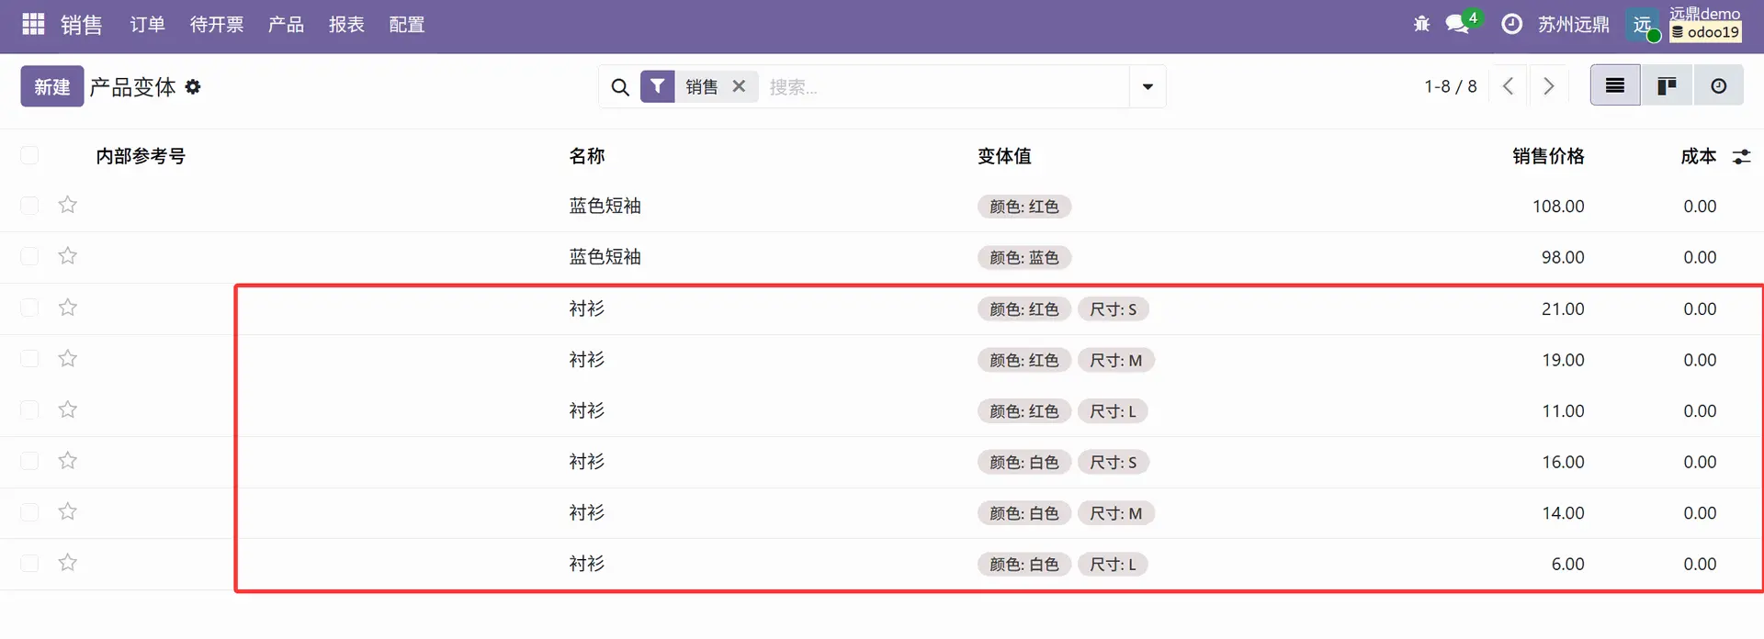Switch to kanban view
1764x639 pixels.
point(1666,86)
